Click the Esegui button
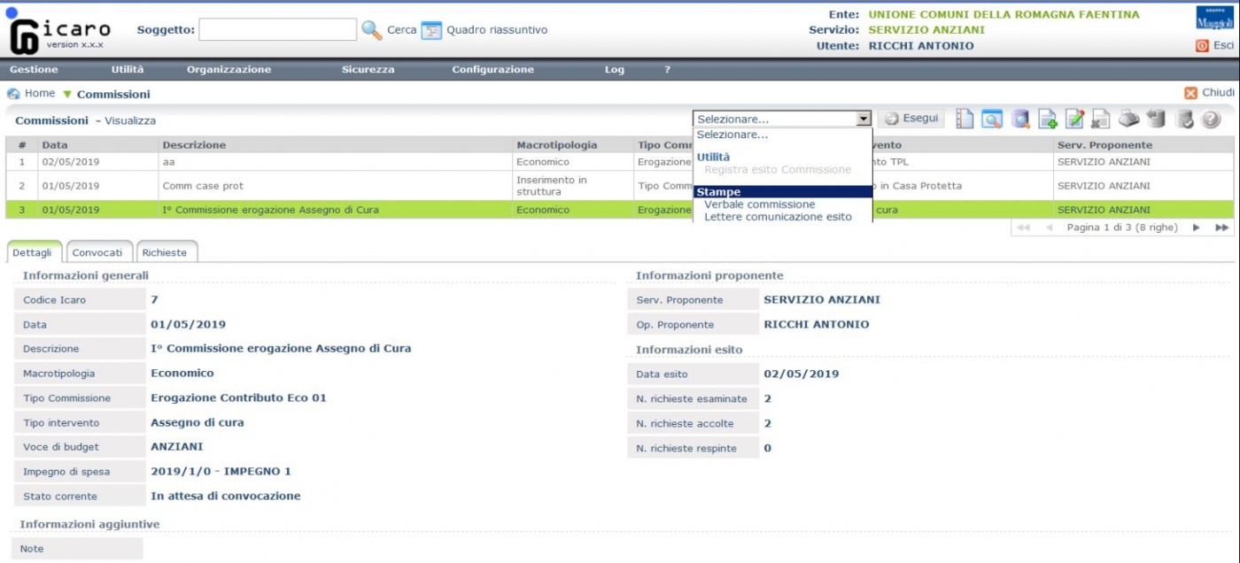The height and width of the screenshot is (563, 1240). tap(911, 119)
